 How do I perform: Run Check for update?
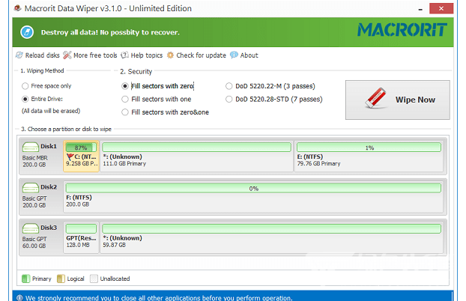[x=196, y=55]
